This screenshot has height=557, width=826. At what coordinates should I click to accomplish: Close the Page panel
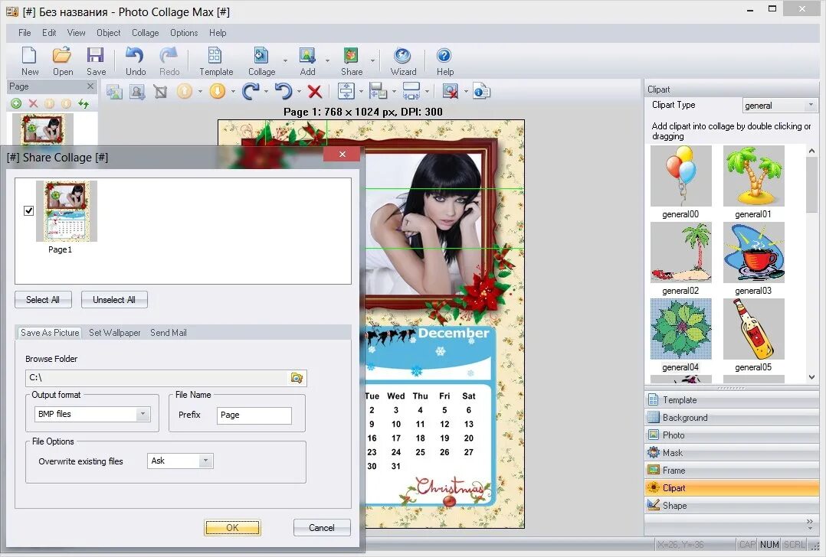pos(90,86)
